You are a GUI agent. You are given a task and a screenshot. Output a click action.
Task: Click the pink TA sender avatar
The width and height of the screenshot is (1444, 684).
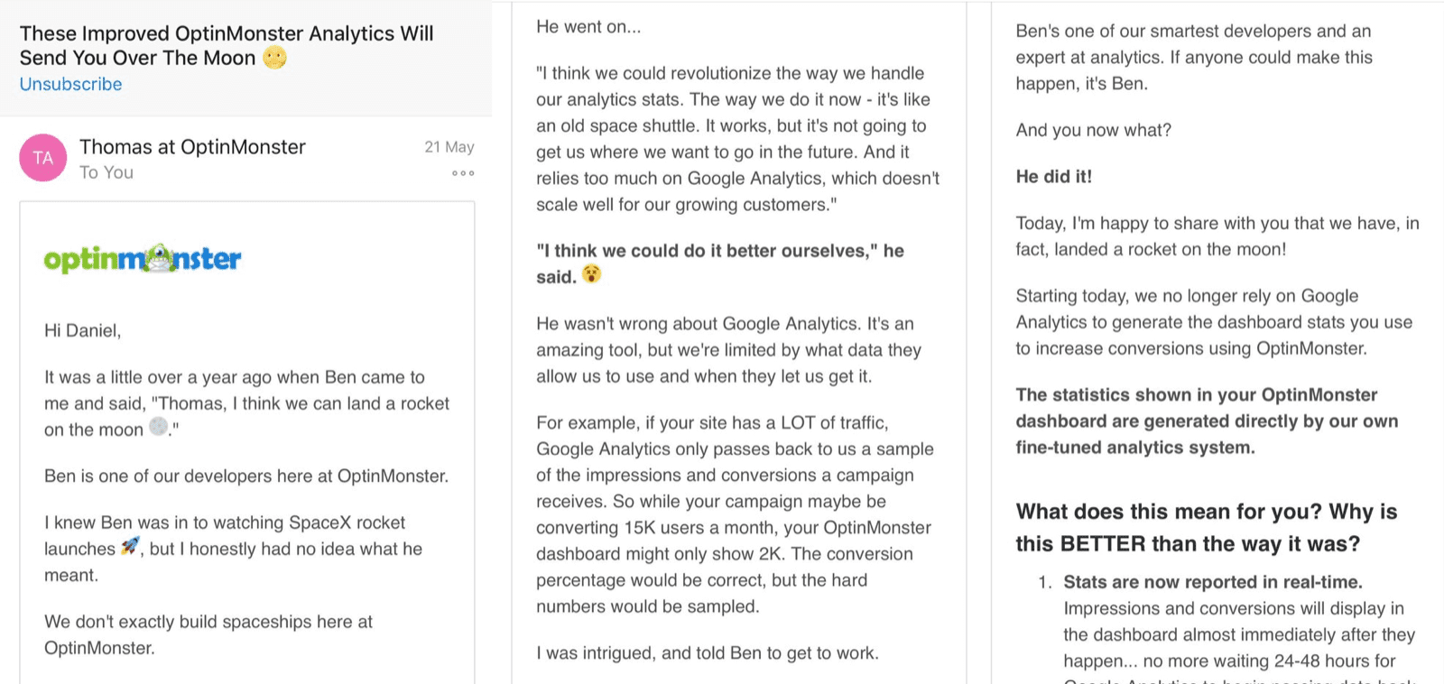[42, 158]
